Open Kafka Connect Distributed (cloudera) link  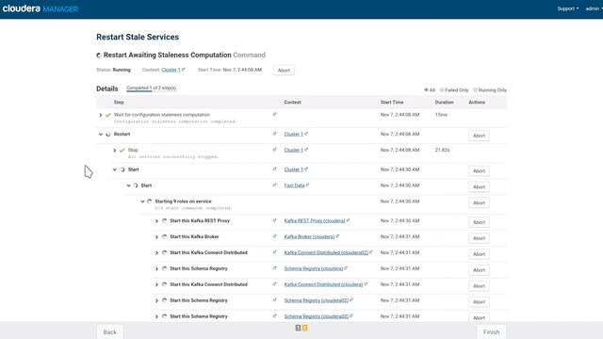coord(323,284)
